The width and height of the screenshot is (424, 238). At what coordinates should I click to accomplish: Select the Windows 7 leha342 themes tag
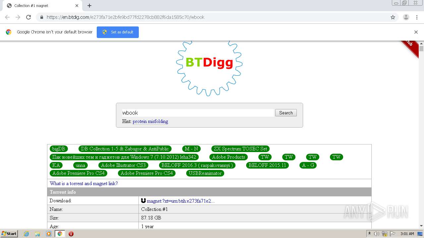pos(124,157)
